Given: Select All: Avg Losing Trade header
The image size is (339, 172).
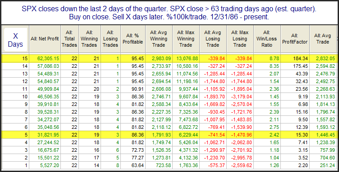Looking at the screenshot, I should (213, 40).
